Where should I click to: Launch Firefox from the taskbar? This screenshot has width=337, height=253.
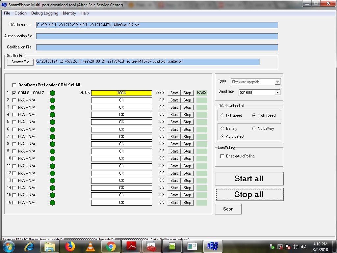[x=70, y=246]
